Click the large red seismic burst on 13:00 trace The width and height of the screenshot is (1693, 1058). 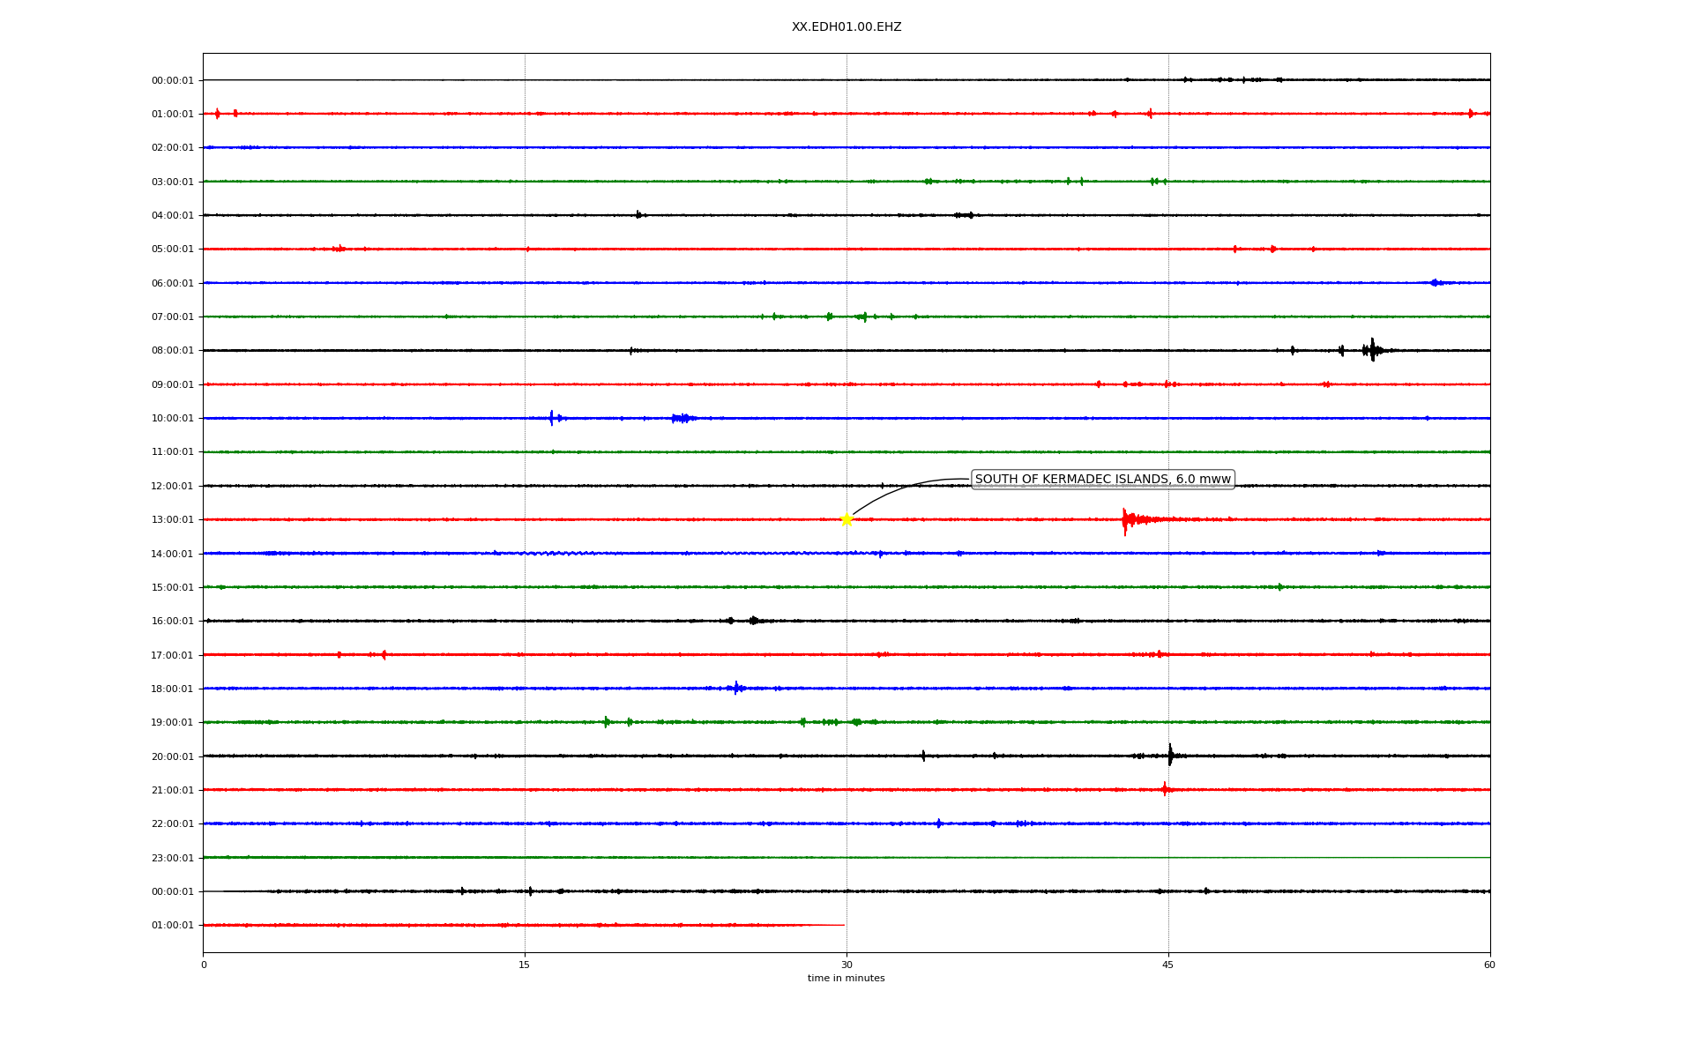[1126, 520]
